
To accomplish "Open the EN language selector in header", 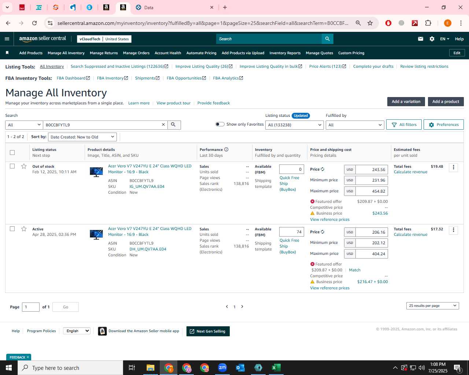I will tap(444, 39).
